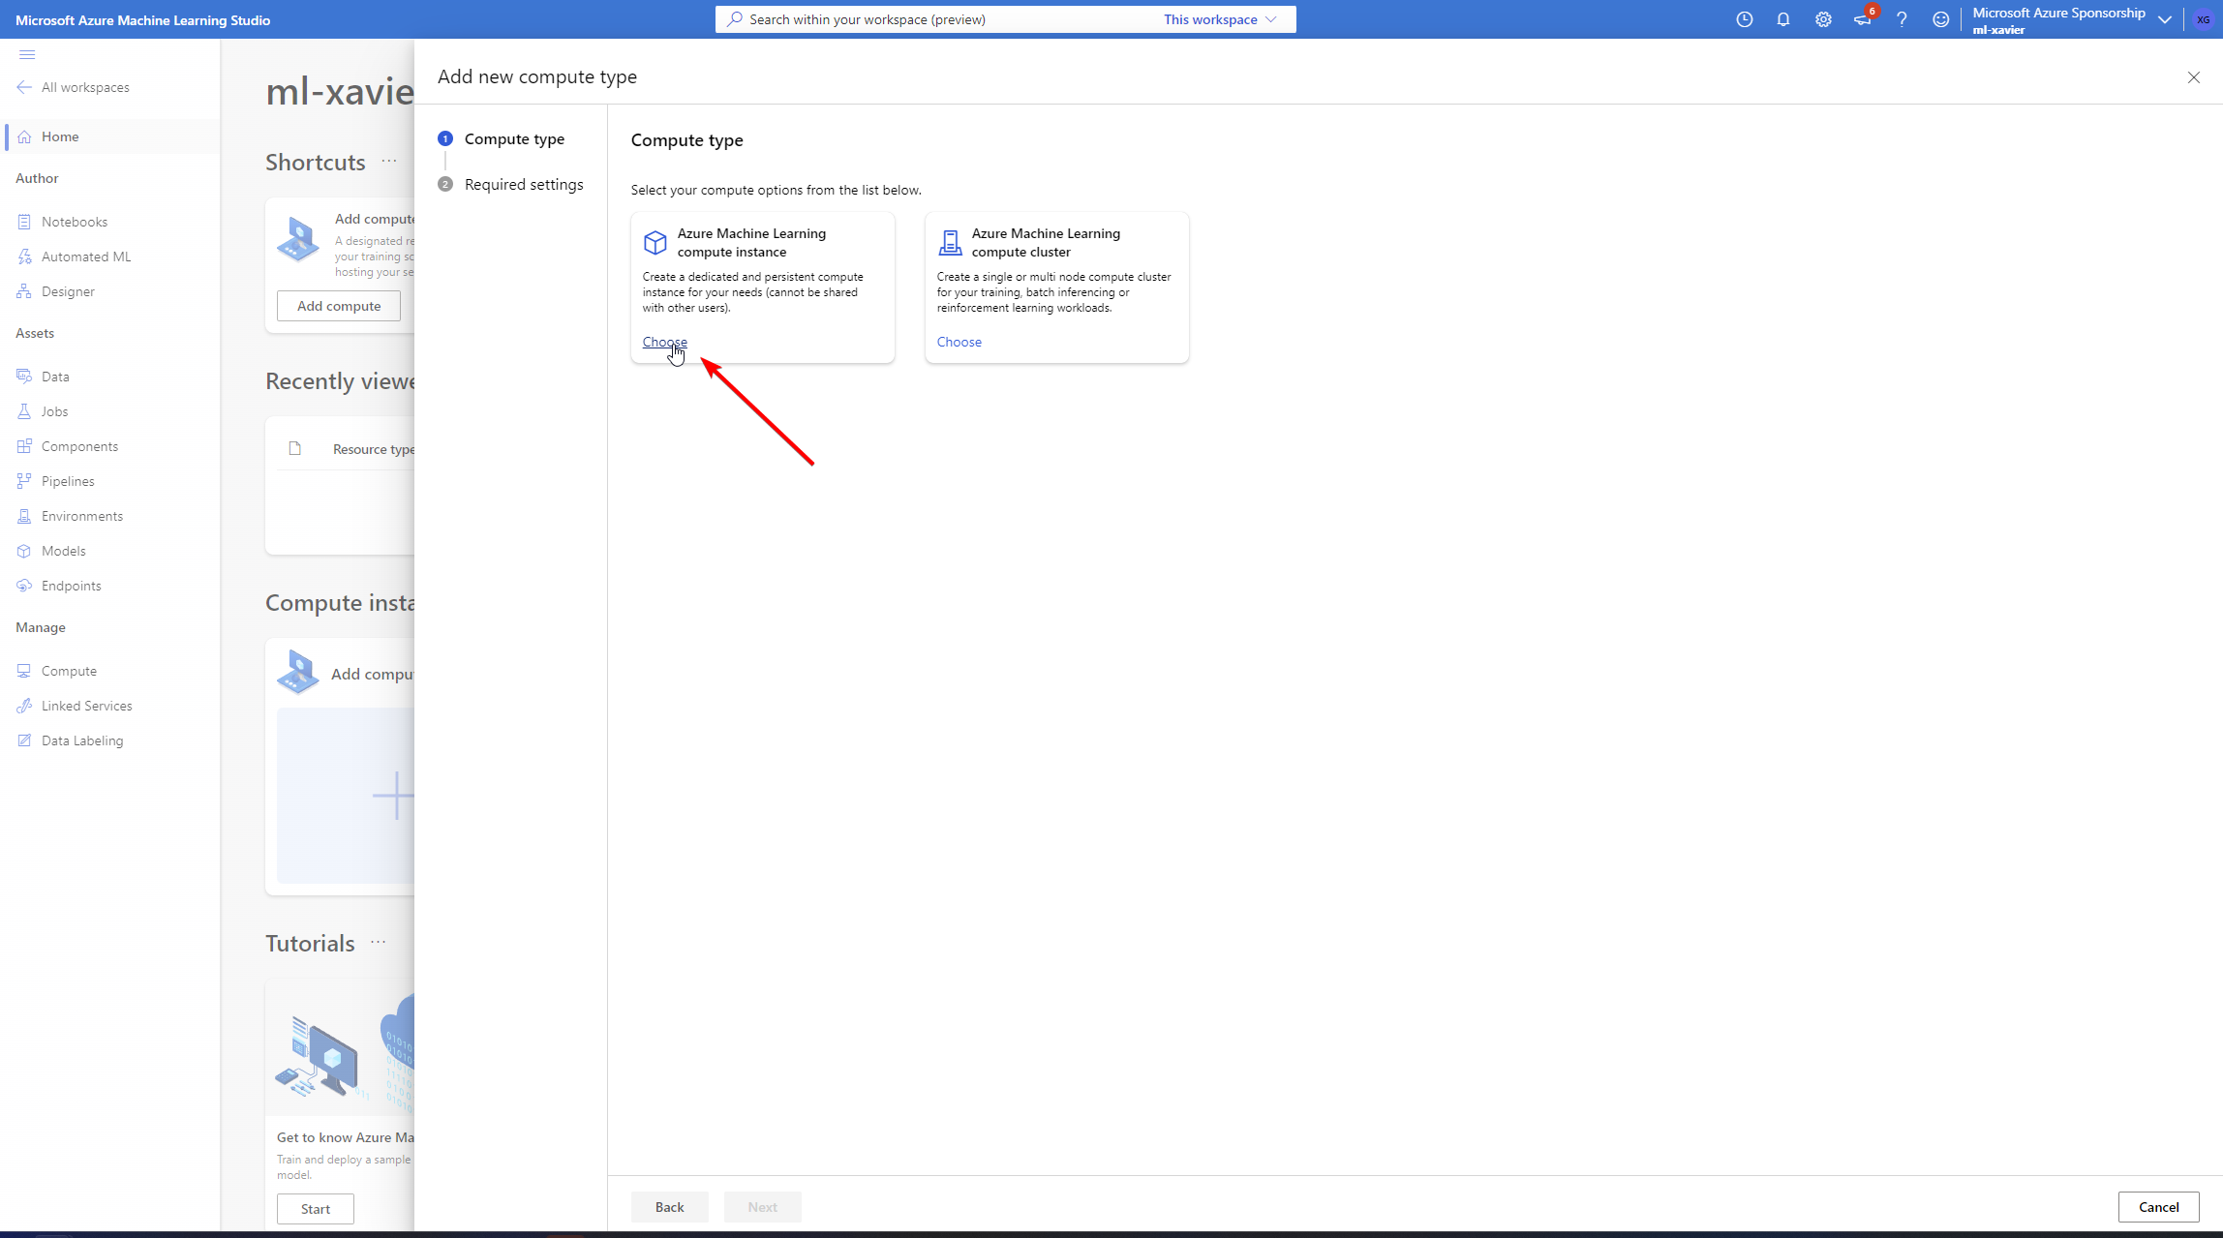Viewport: 2223px width, 1238px height.
Task: Open the notifications bell icon
Action: tap(1783, 19)
